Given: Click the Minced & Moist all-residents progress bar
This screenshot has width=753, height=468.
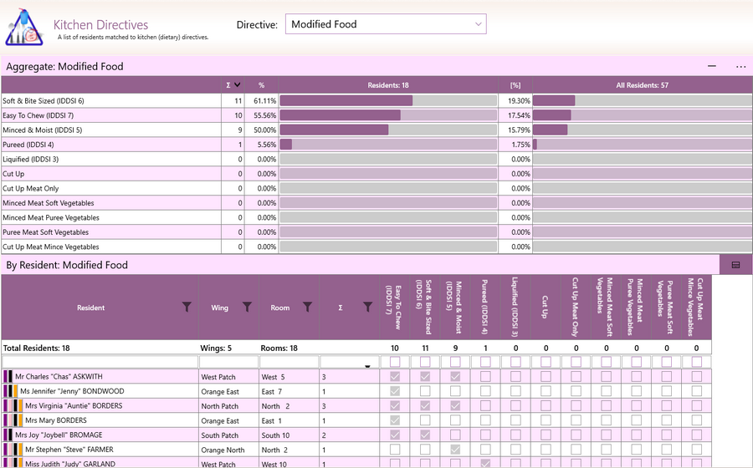Looking at the screenshot, I should (x=642, y=130).
